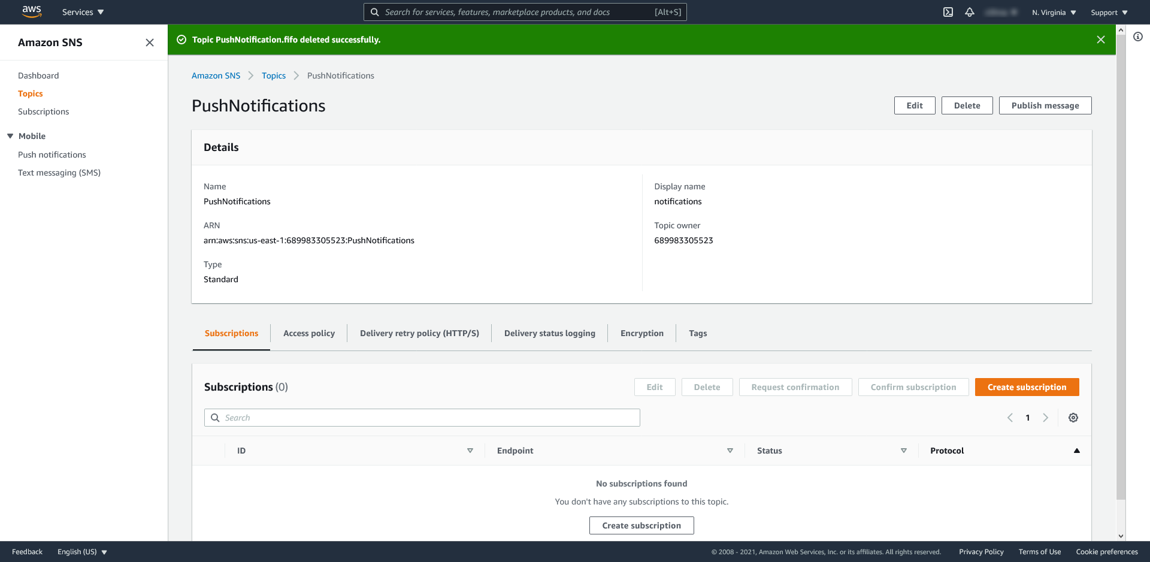
Task: Click the topic Edit button
Action: click(915, 105)
